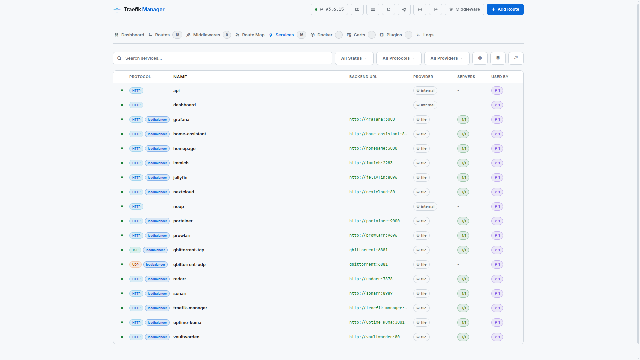Image resolution: width=640 pixels, height=360 pixels.
Task: Clear filters with the circled X button
Action: [480, 58]
